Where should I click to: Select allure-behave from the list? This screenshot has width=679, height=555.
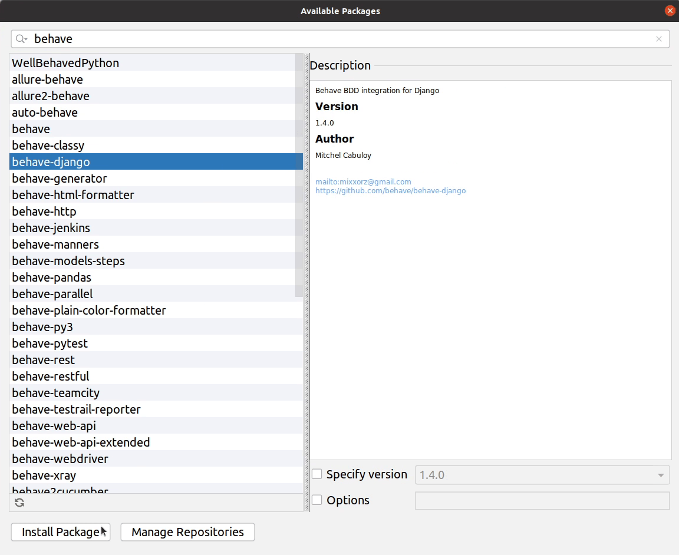pos(47,80)
